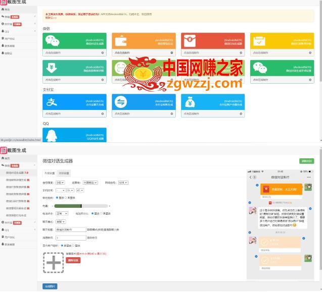Click the battery level slider bar
Viewport: 322px width, 292px height.
[81, 206]
